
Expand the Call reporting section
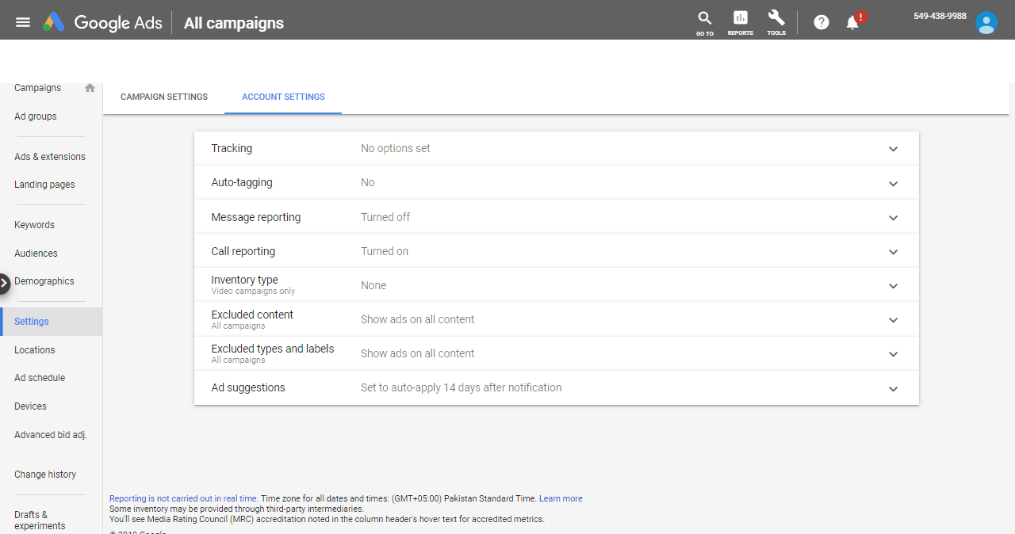893,252
